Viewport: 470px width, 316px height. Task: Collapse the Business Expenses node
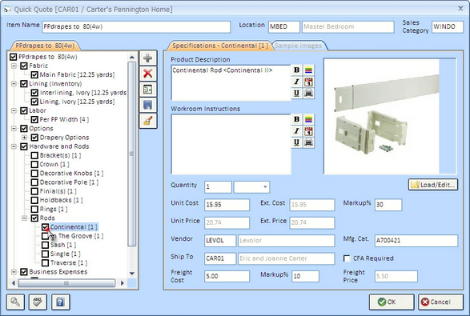pos(14,272)
